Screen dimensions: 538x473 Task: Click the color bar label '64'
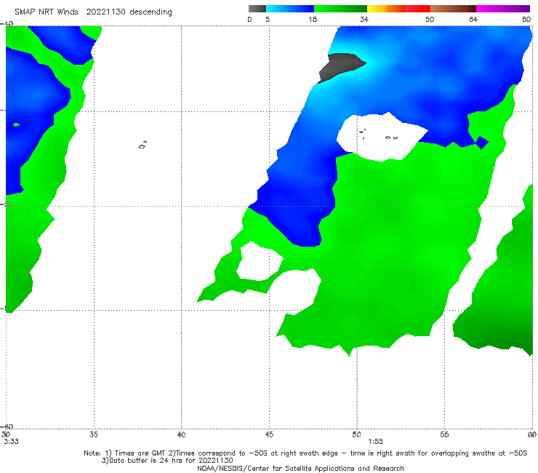[x=473, y=19]
